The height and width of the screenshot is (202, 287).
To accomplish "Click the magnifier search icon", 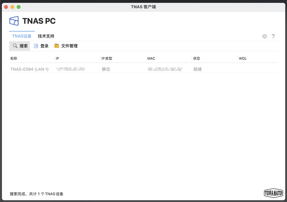I will 15,46.
